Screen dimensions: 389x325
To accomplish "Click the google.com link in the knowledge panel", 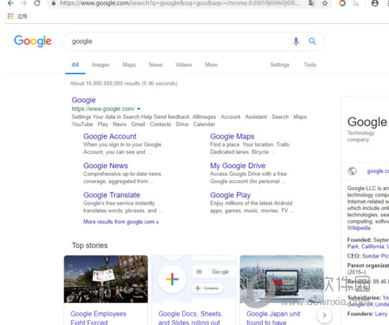I will [x=378, y=171].
